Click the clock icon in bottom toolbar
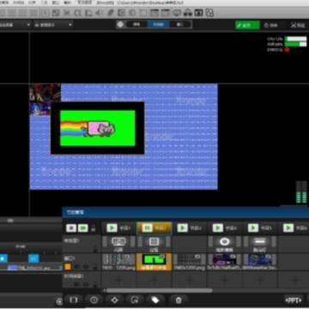 pyautogui.click(x=94, y=300)
